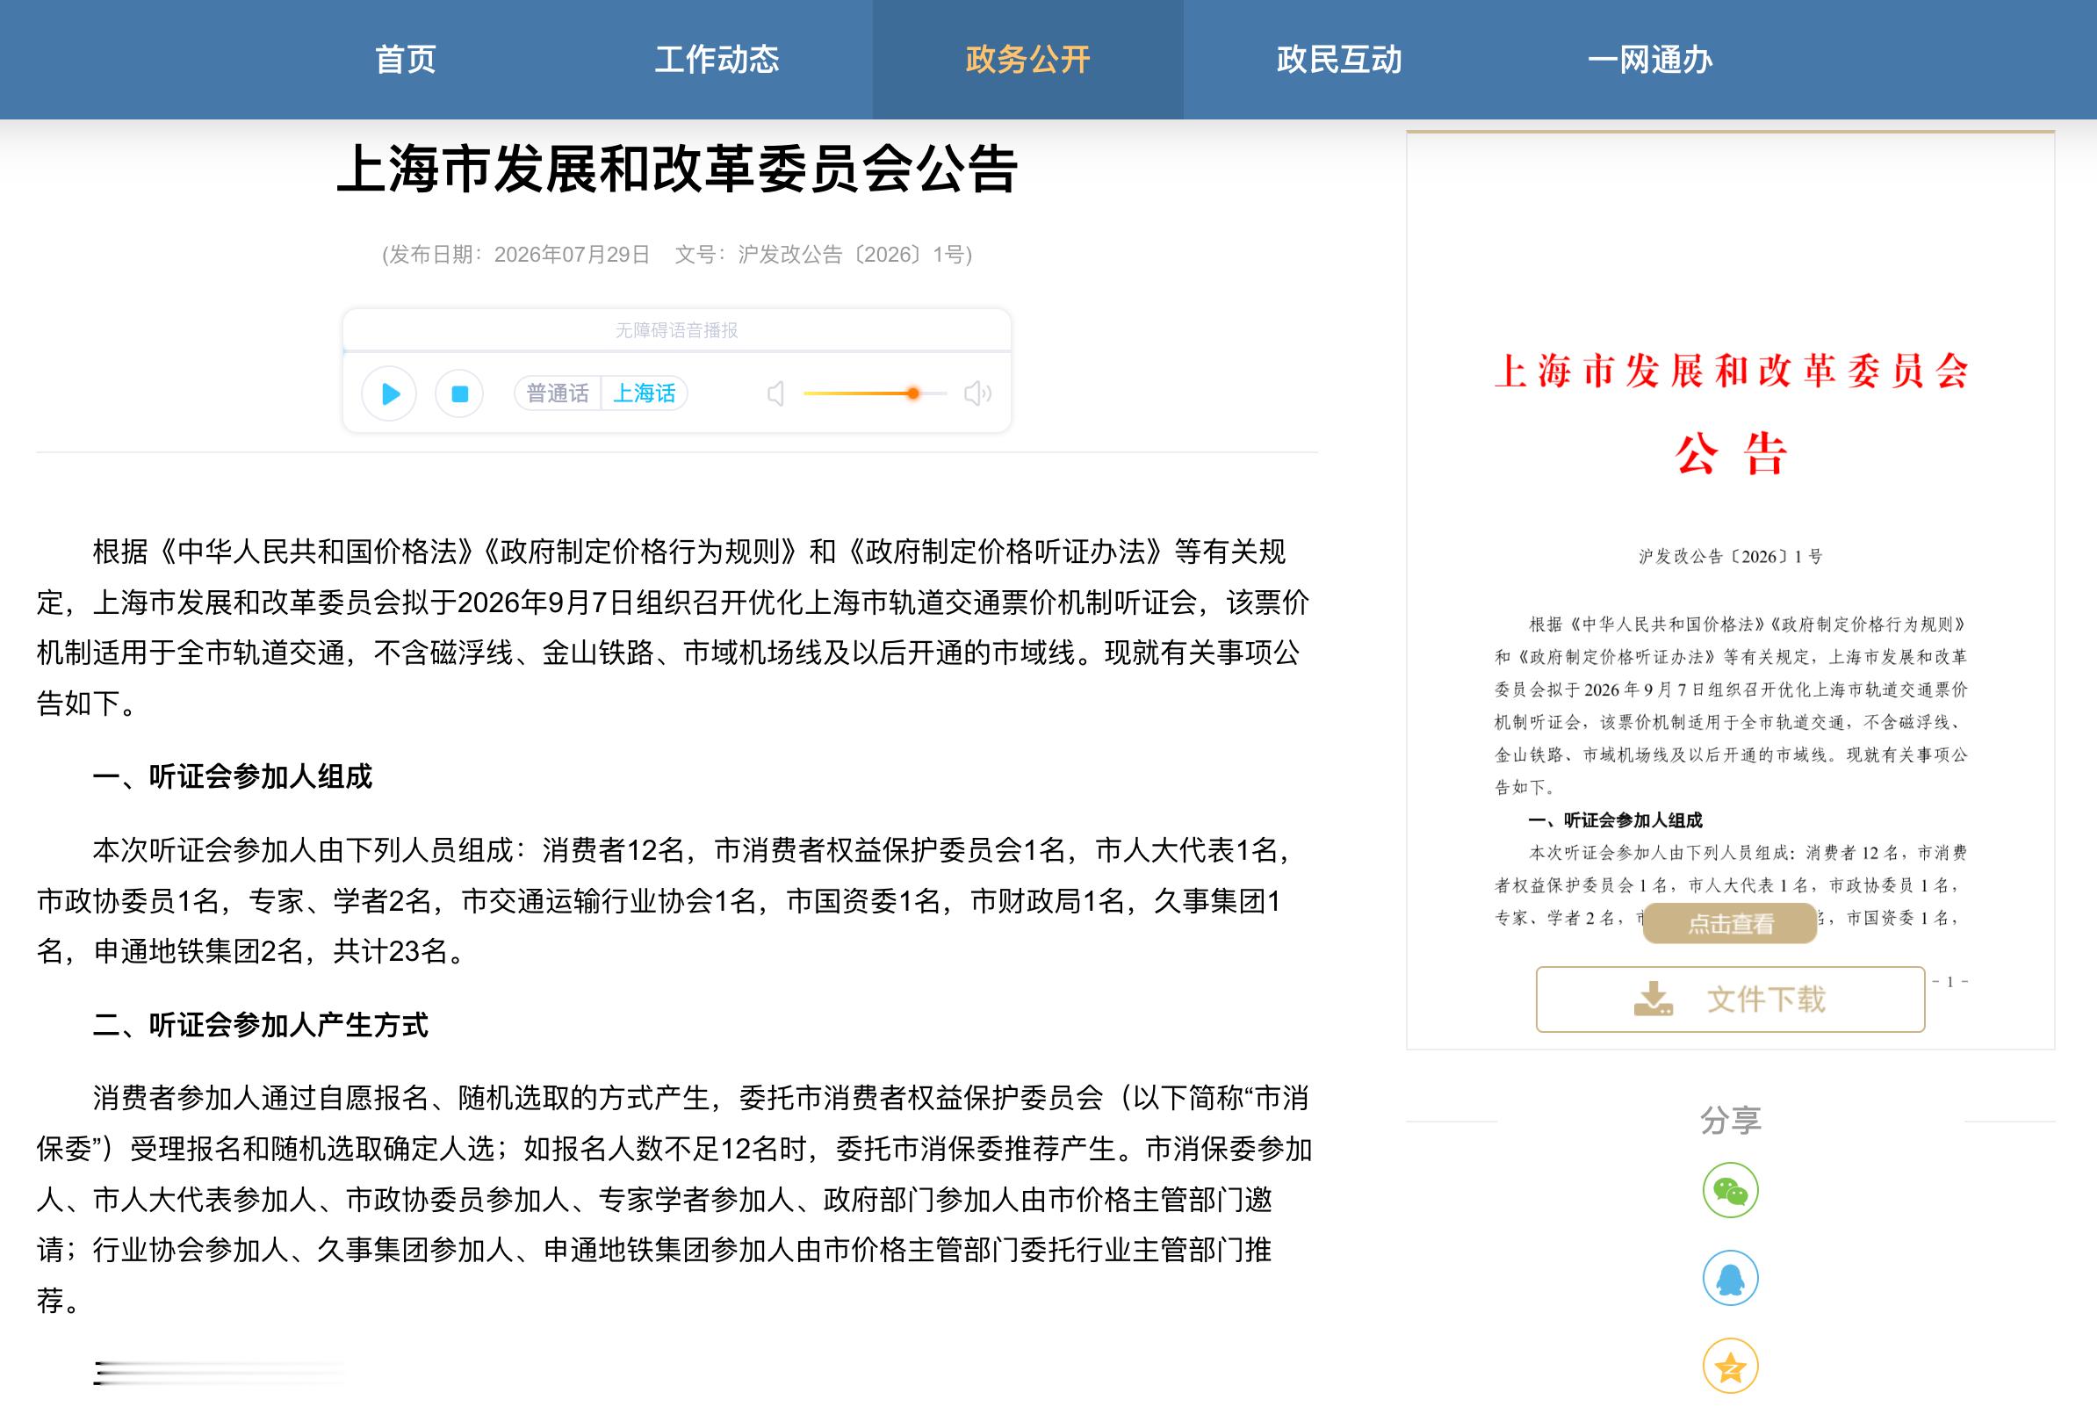Share the announcement via QQ icon
The image size is (2097, 1407).
[x=1730, y=1279]
